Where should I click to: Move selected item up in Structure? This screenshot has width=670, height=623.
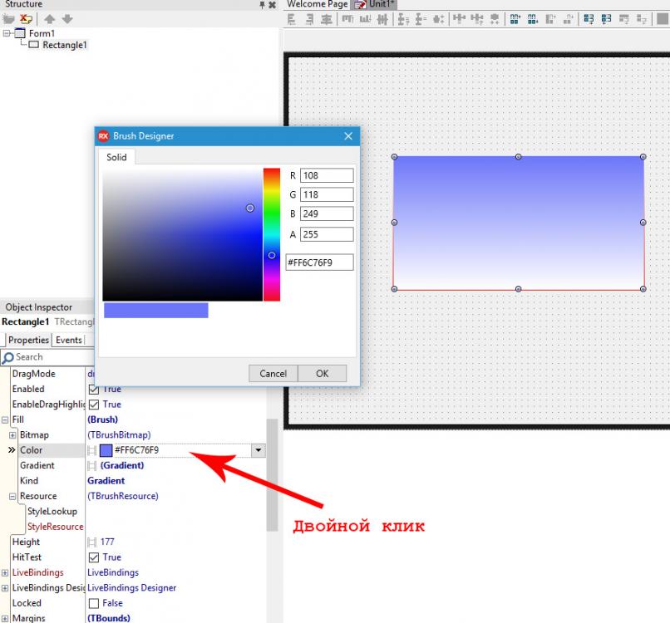tap(50, 19)
